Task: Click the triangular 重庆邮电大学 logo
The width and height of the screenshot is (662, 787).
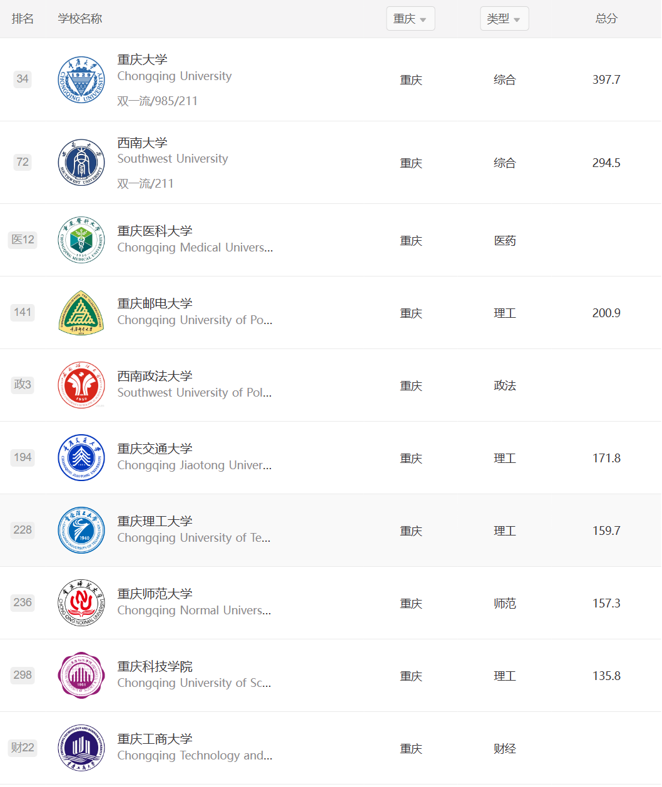Action: pos(81,313)
